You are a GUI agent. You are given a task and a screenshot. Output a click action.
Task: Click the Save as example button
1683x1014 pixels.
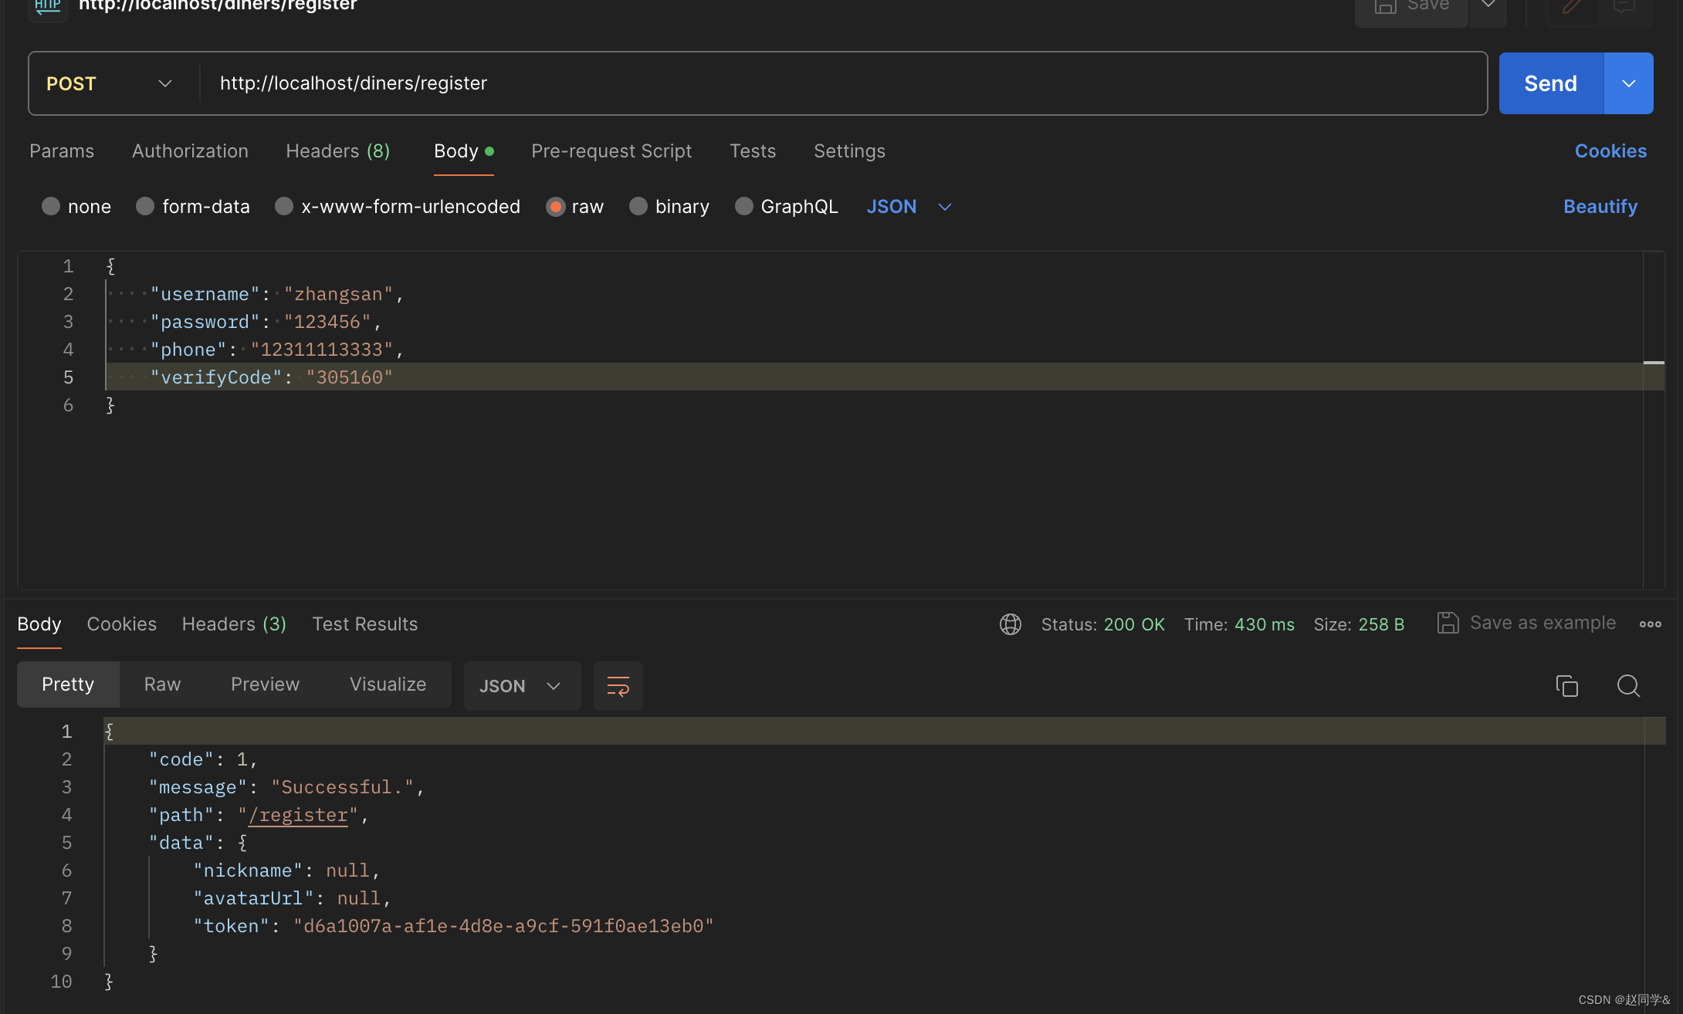(1527, 624)
